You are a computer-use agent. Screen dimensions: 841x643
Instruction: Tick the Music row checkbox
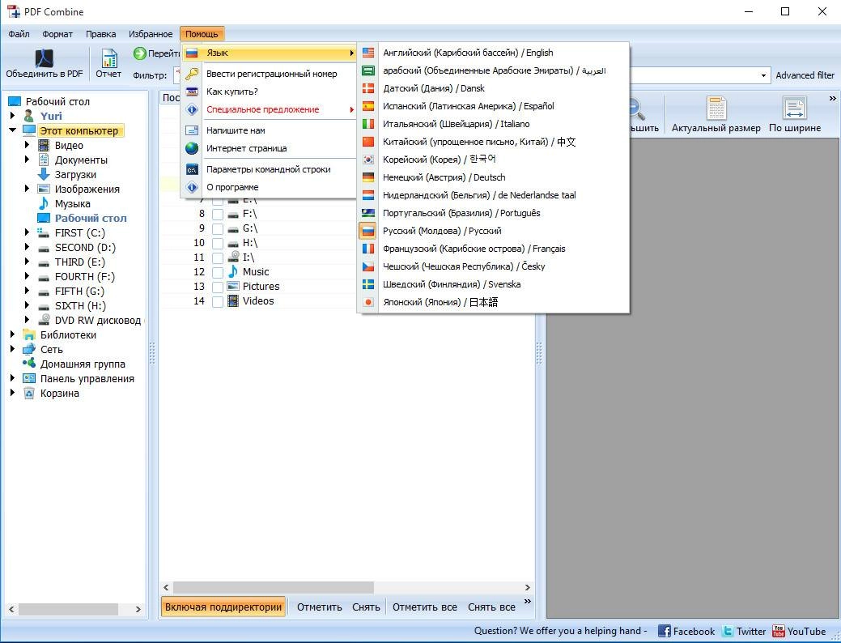(217, 272)
